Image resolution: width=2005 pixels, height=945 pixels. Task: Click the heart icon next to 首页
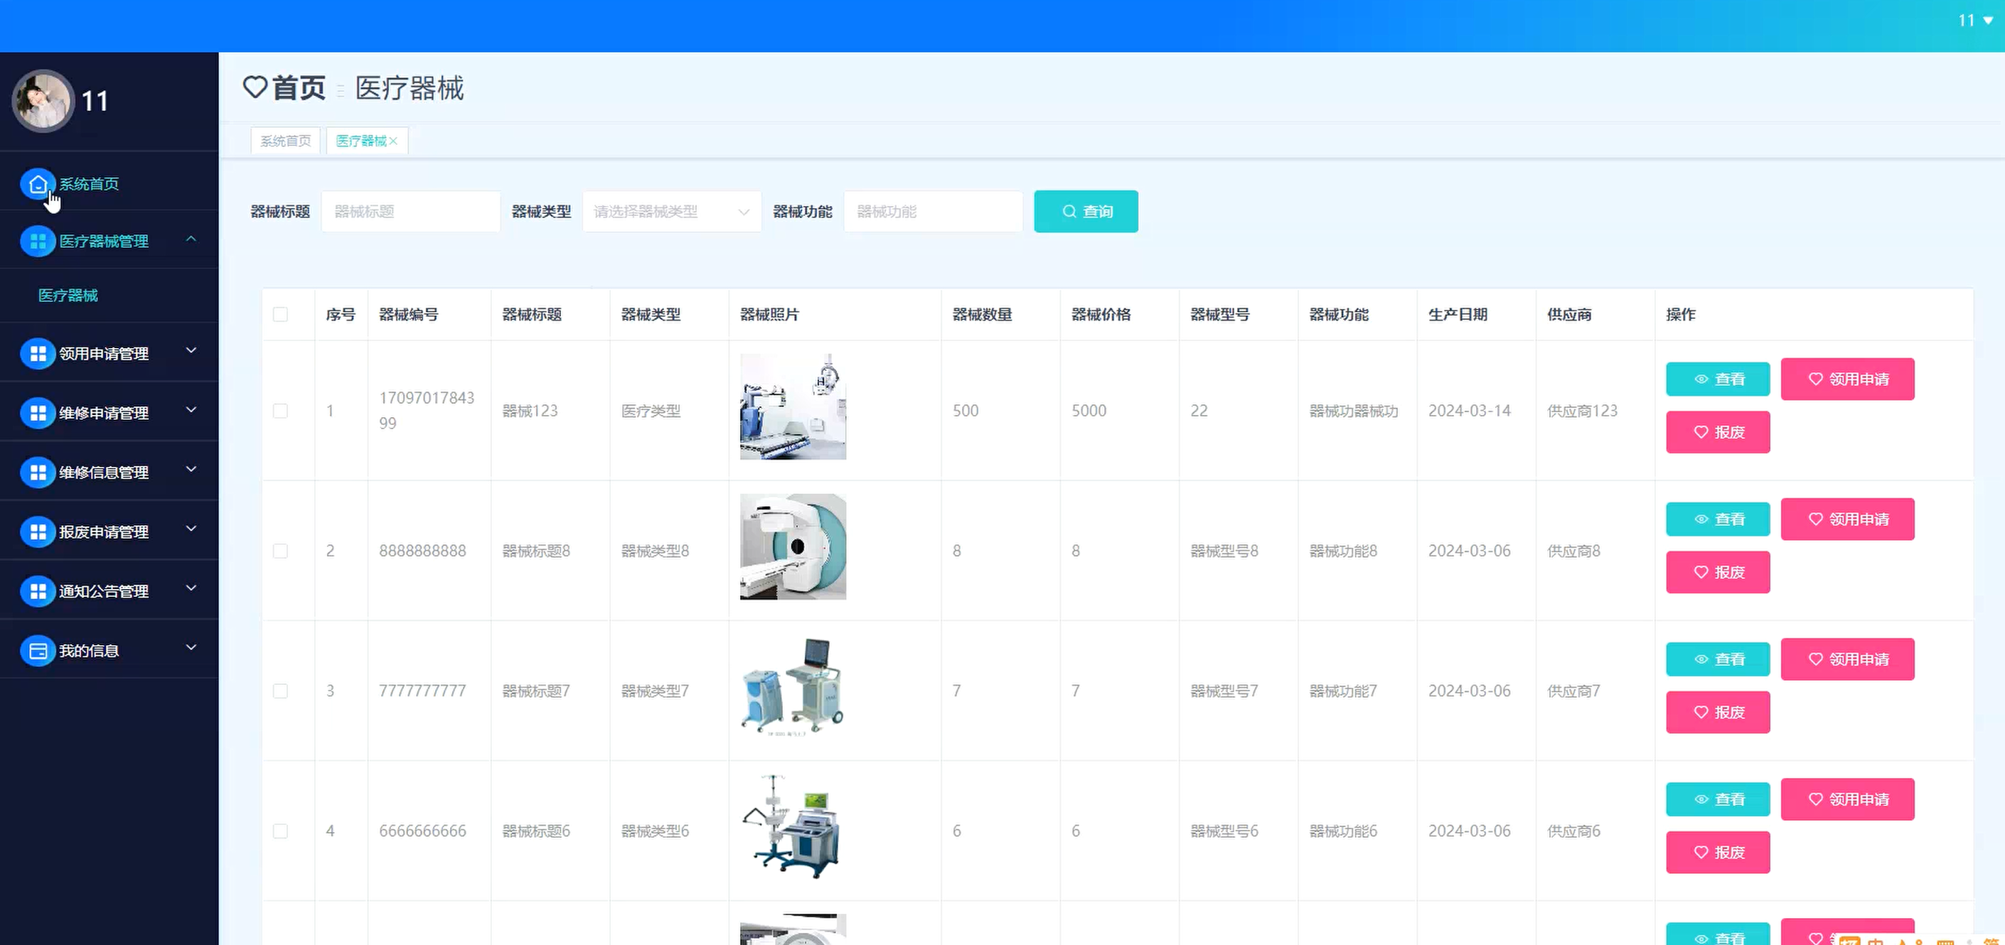pyautogui.click(x=255, y=87)
